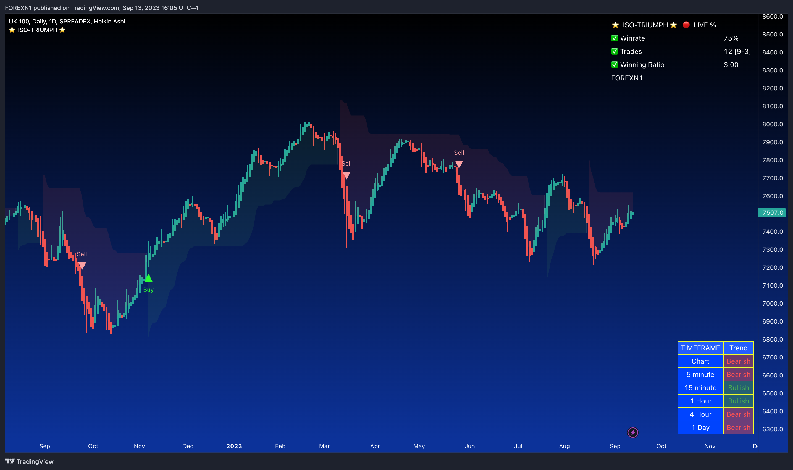This screenshot has height=470, width=793.
Task: Click the 'TIMEFRAME' header cell
Action: coord(700,348)
